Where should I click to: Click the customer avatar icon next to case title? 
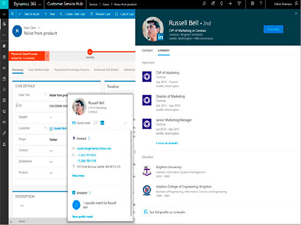coord(17,31)
